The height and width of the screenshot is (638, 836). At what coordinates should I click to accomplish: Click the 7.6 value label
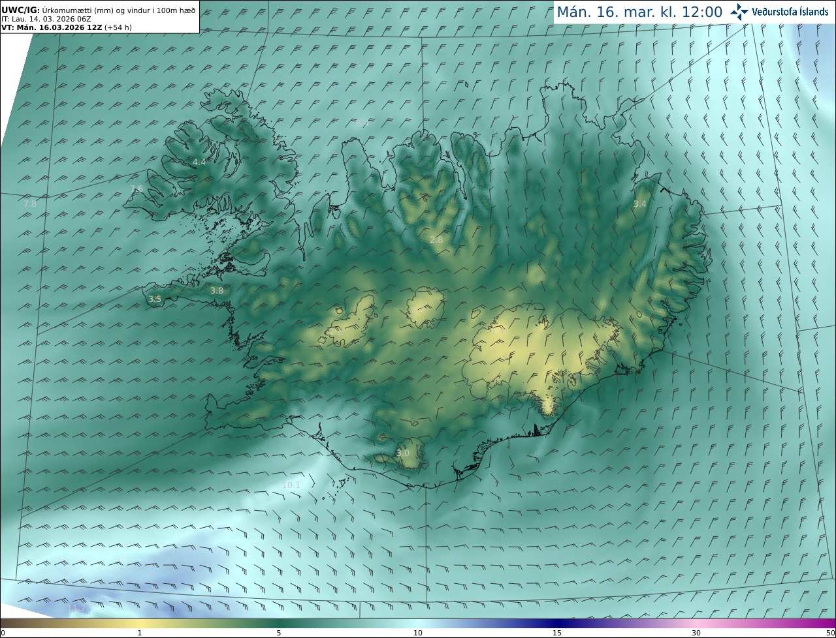tap(137, 189)
